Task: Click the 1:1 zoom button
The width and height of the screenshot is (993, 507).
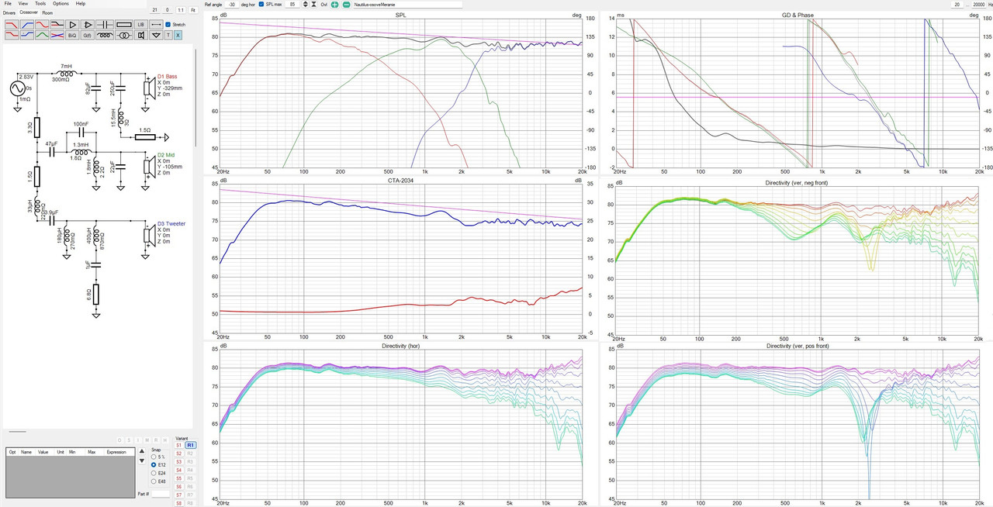Action: [x=181, y=9]
